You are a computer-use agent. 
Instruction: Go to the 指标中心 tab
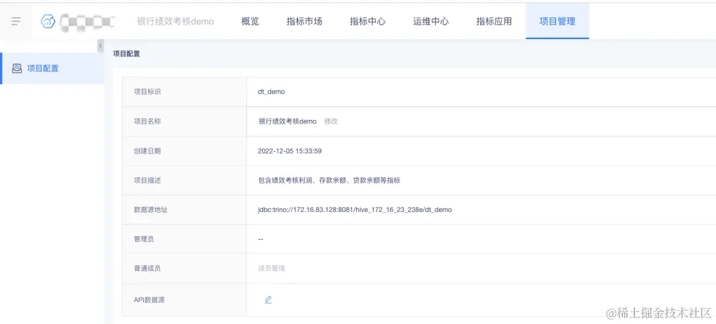point(367,21)
